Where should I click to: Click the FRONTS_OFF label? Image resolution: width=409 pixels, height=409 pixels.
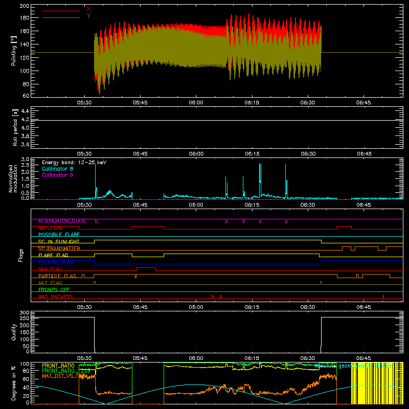click(x=54, y=290)
